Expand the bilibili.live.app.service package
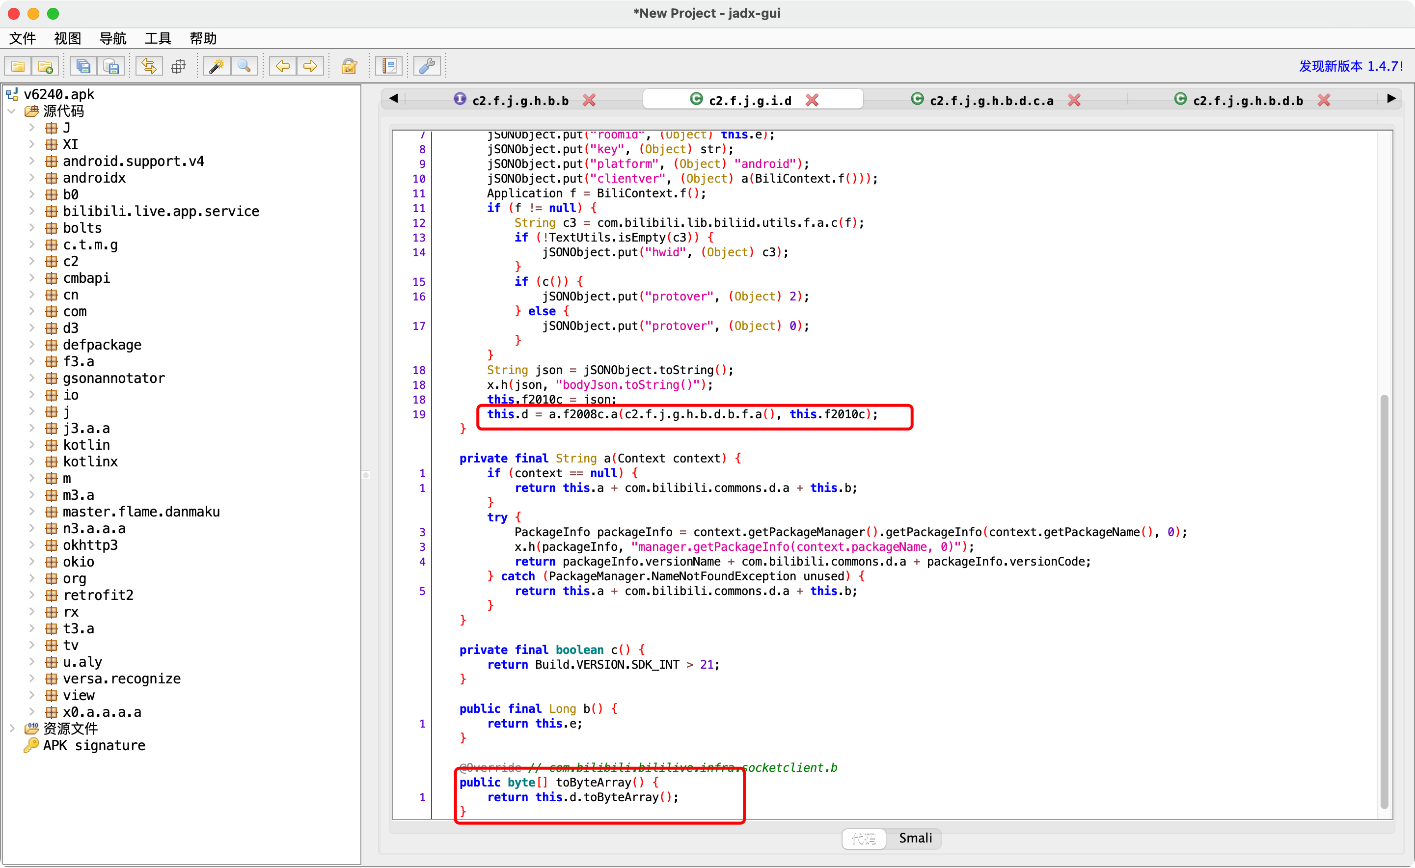The image size is (1415, 868). click(31, 211)
